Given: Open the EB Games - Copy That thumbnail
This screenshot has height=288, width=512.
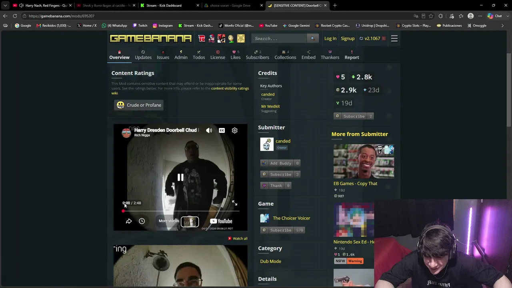Looking at the screenshot, I should click(364, 162).
